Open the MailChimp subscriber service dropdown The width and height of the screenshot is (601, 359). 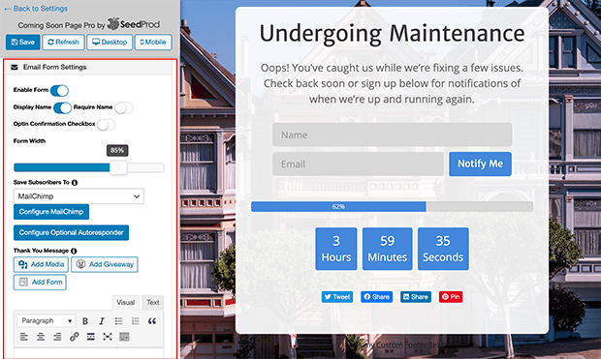79,196
